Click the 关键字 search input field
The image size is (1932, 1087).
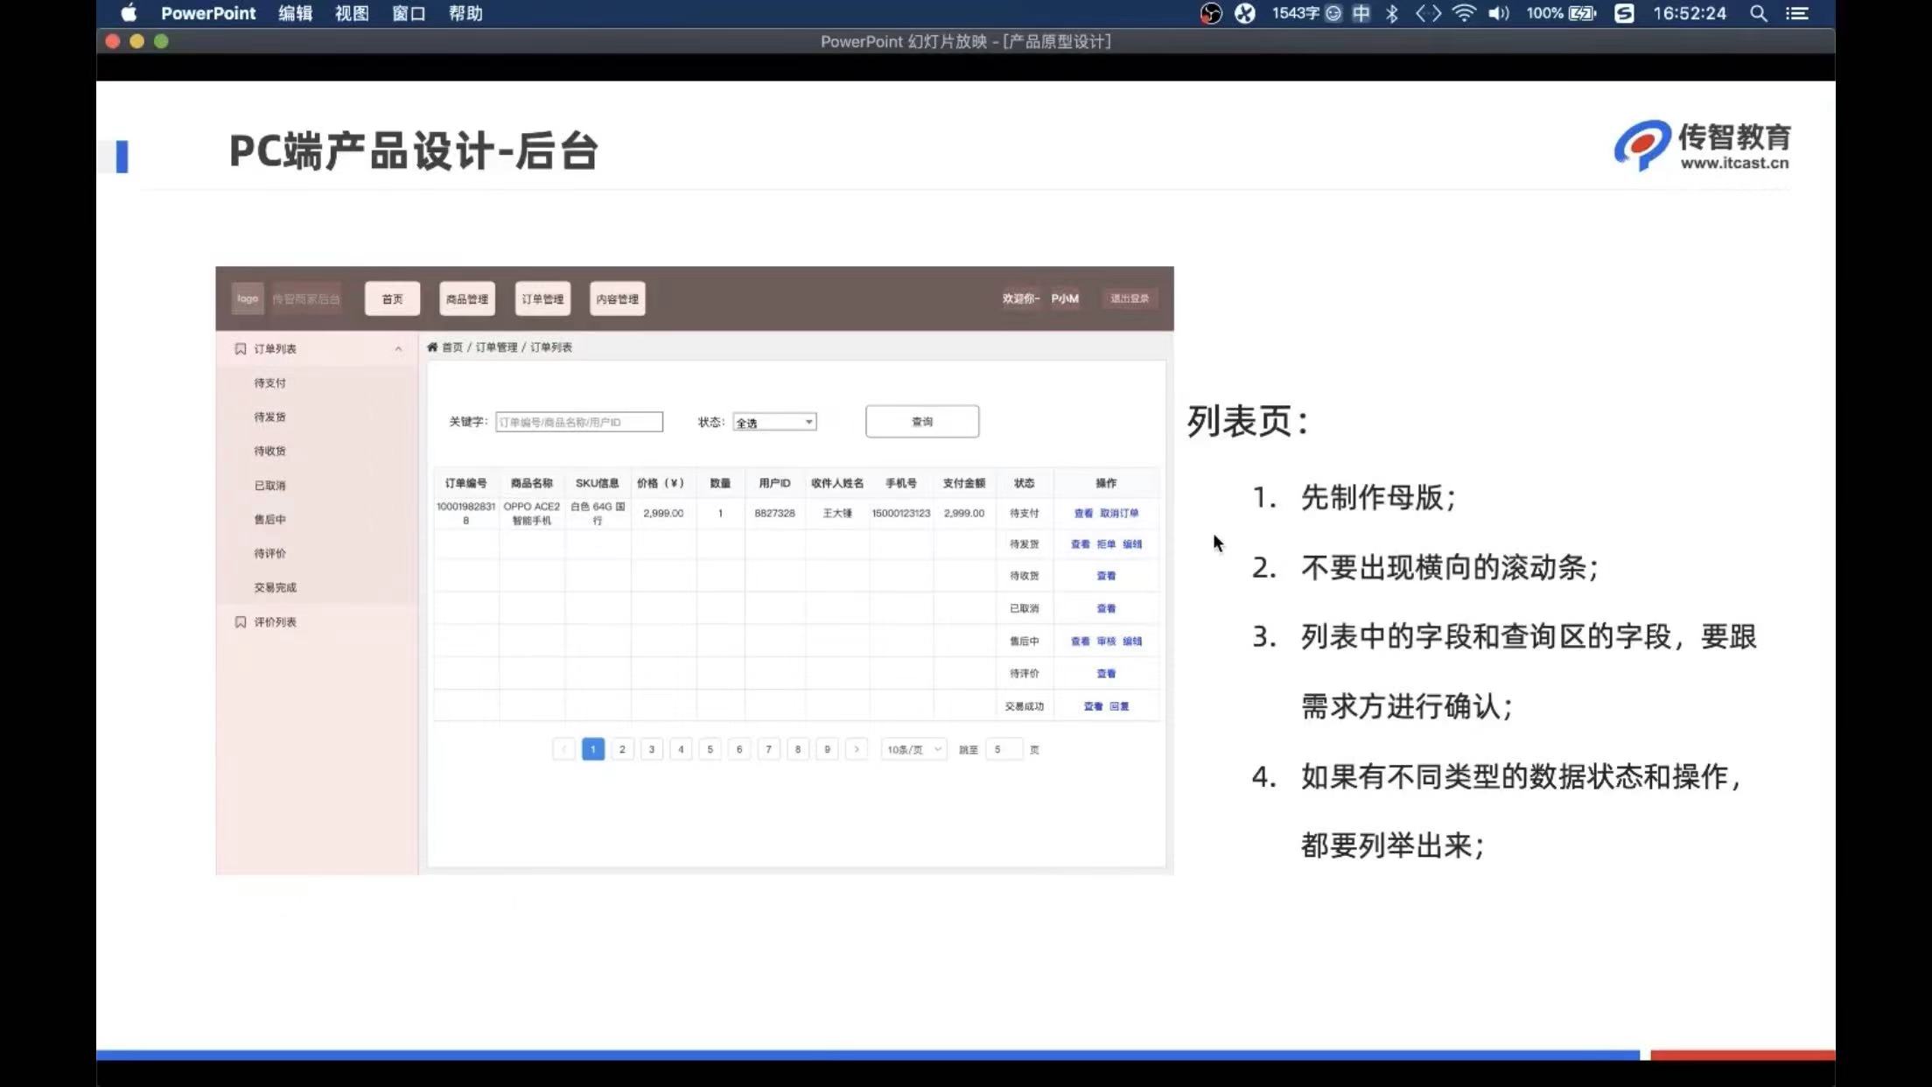pyautogui.click(x=578, y=423)
